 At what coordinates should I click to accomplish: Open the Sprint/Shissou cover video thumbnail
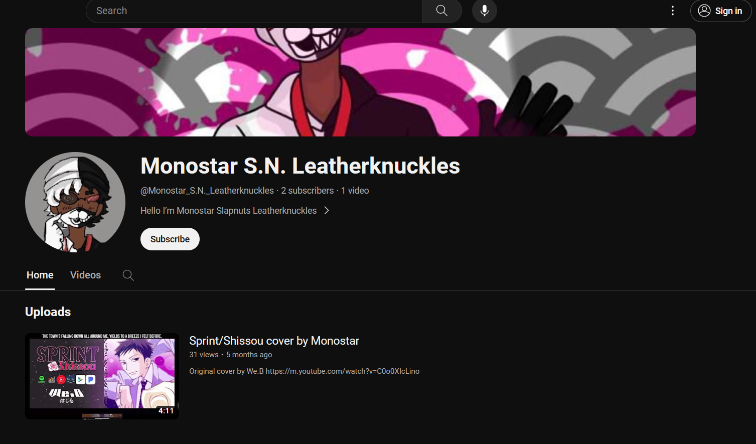coord(102,376)
